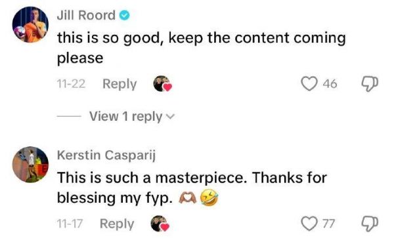Click the 46 likes count
Screen dimensions: 394x246
coord(330,84)
